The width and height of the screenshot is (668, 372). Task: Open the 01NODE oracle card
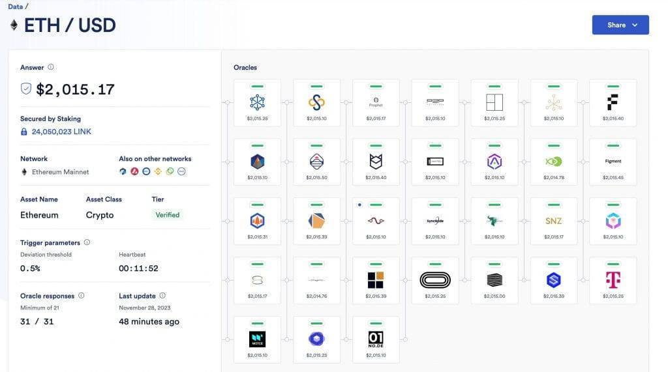pyautogui.click(x=376, y=339)
